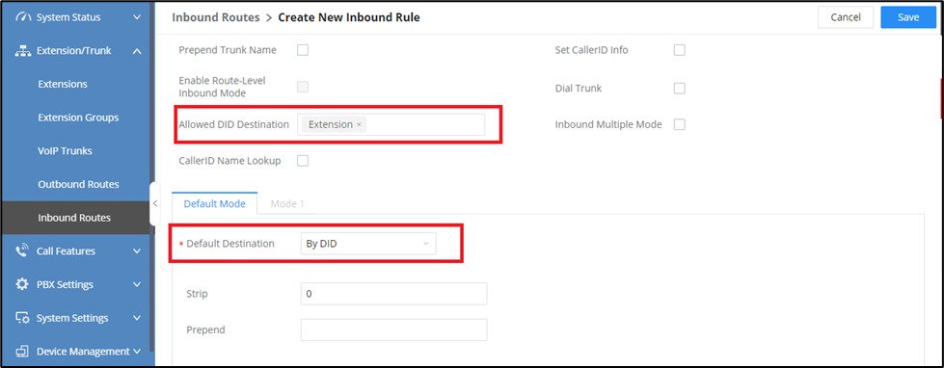Open Outbound Routes in the sidebar
The image size is (944, 368).
tap(78, 185)
